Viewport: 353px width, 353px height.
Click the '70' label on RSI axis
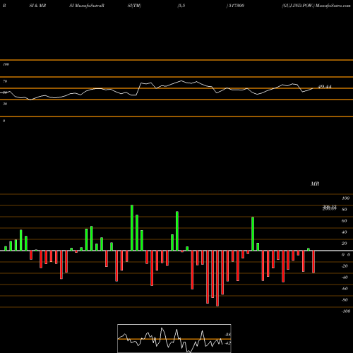(5, 81)
